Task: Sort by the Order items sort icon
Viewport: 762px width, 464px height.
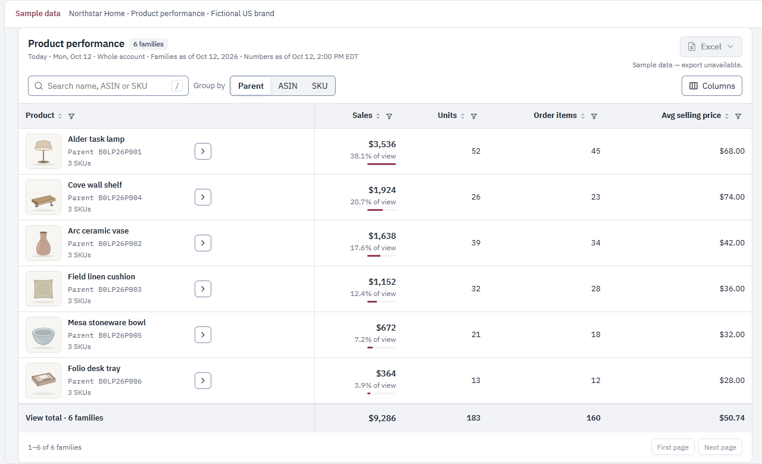Action: click(583, 116)
